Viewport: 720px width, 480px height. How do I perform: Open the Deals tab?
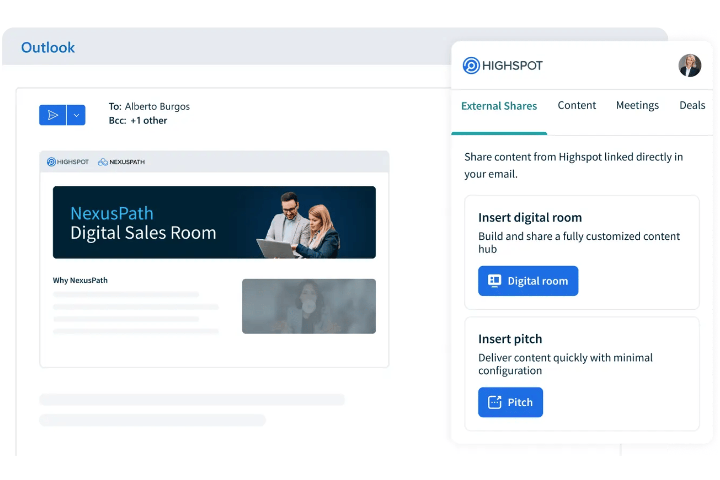(692, 106)
